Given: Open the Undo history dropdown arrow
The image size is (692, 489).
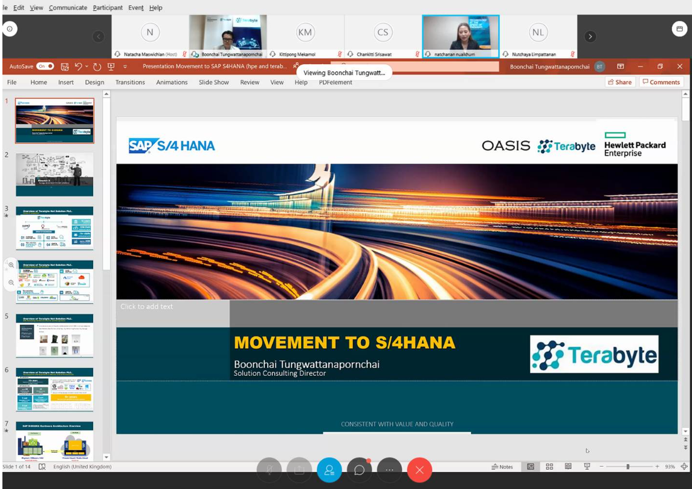Looking at the screenshot, I should click(x=86, y=66).
